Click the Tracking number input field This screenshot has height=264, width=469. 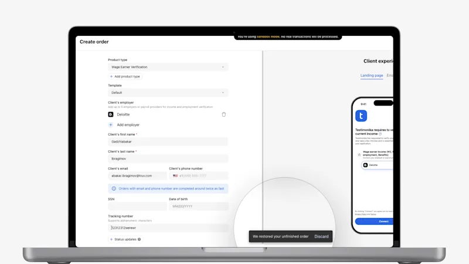pos(168,228)
